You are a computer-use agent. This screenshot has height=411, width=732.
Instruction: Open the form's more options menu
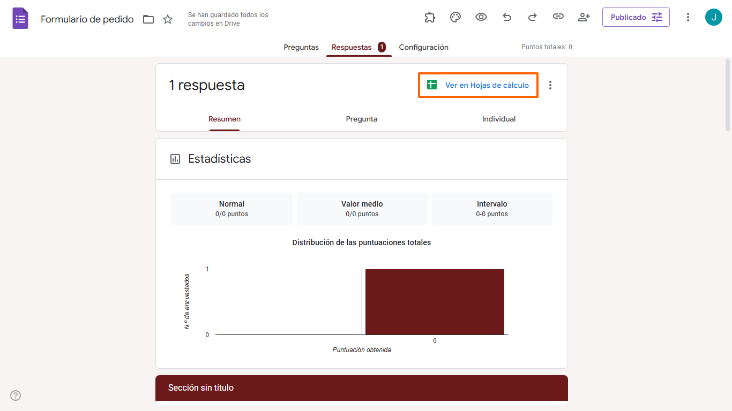pyautogui.click(x=688, y=17)
